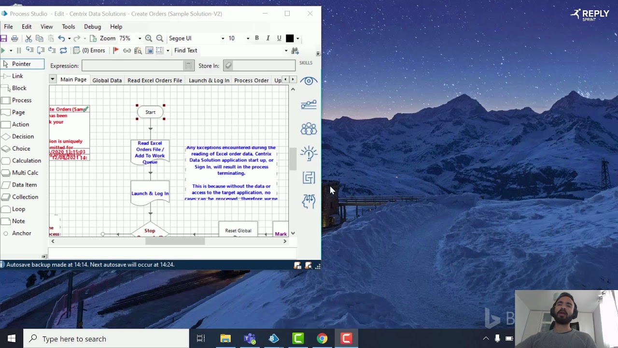618x348 pixels.
Task: Click the red breakpoint flag icon
Action: point(116,50)
